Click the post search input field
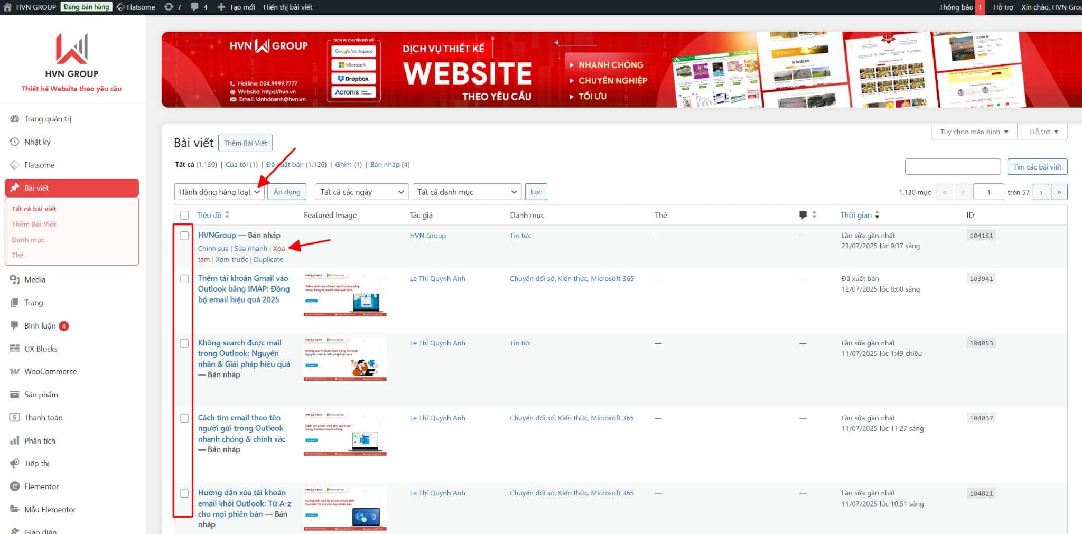 pos(953,166)
